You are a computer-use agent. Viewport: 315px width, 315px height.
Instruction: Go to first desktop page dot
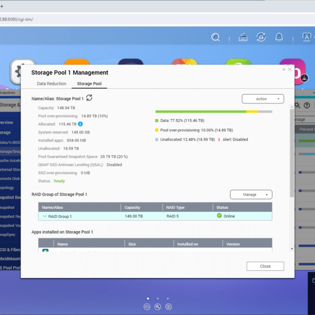coord(148,298)
